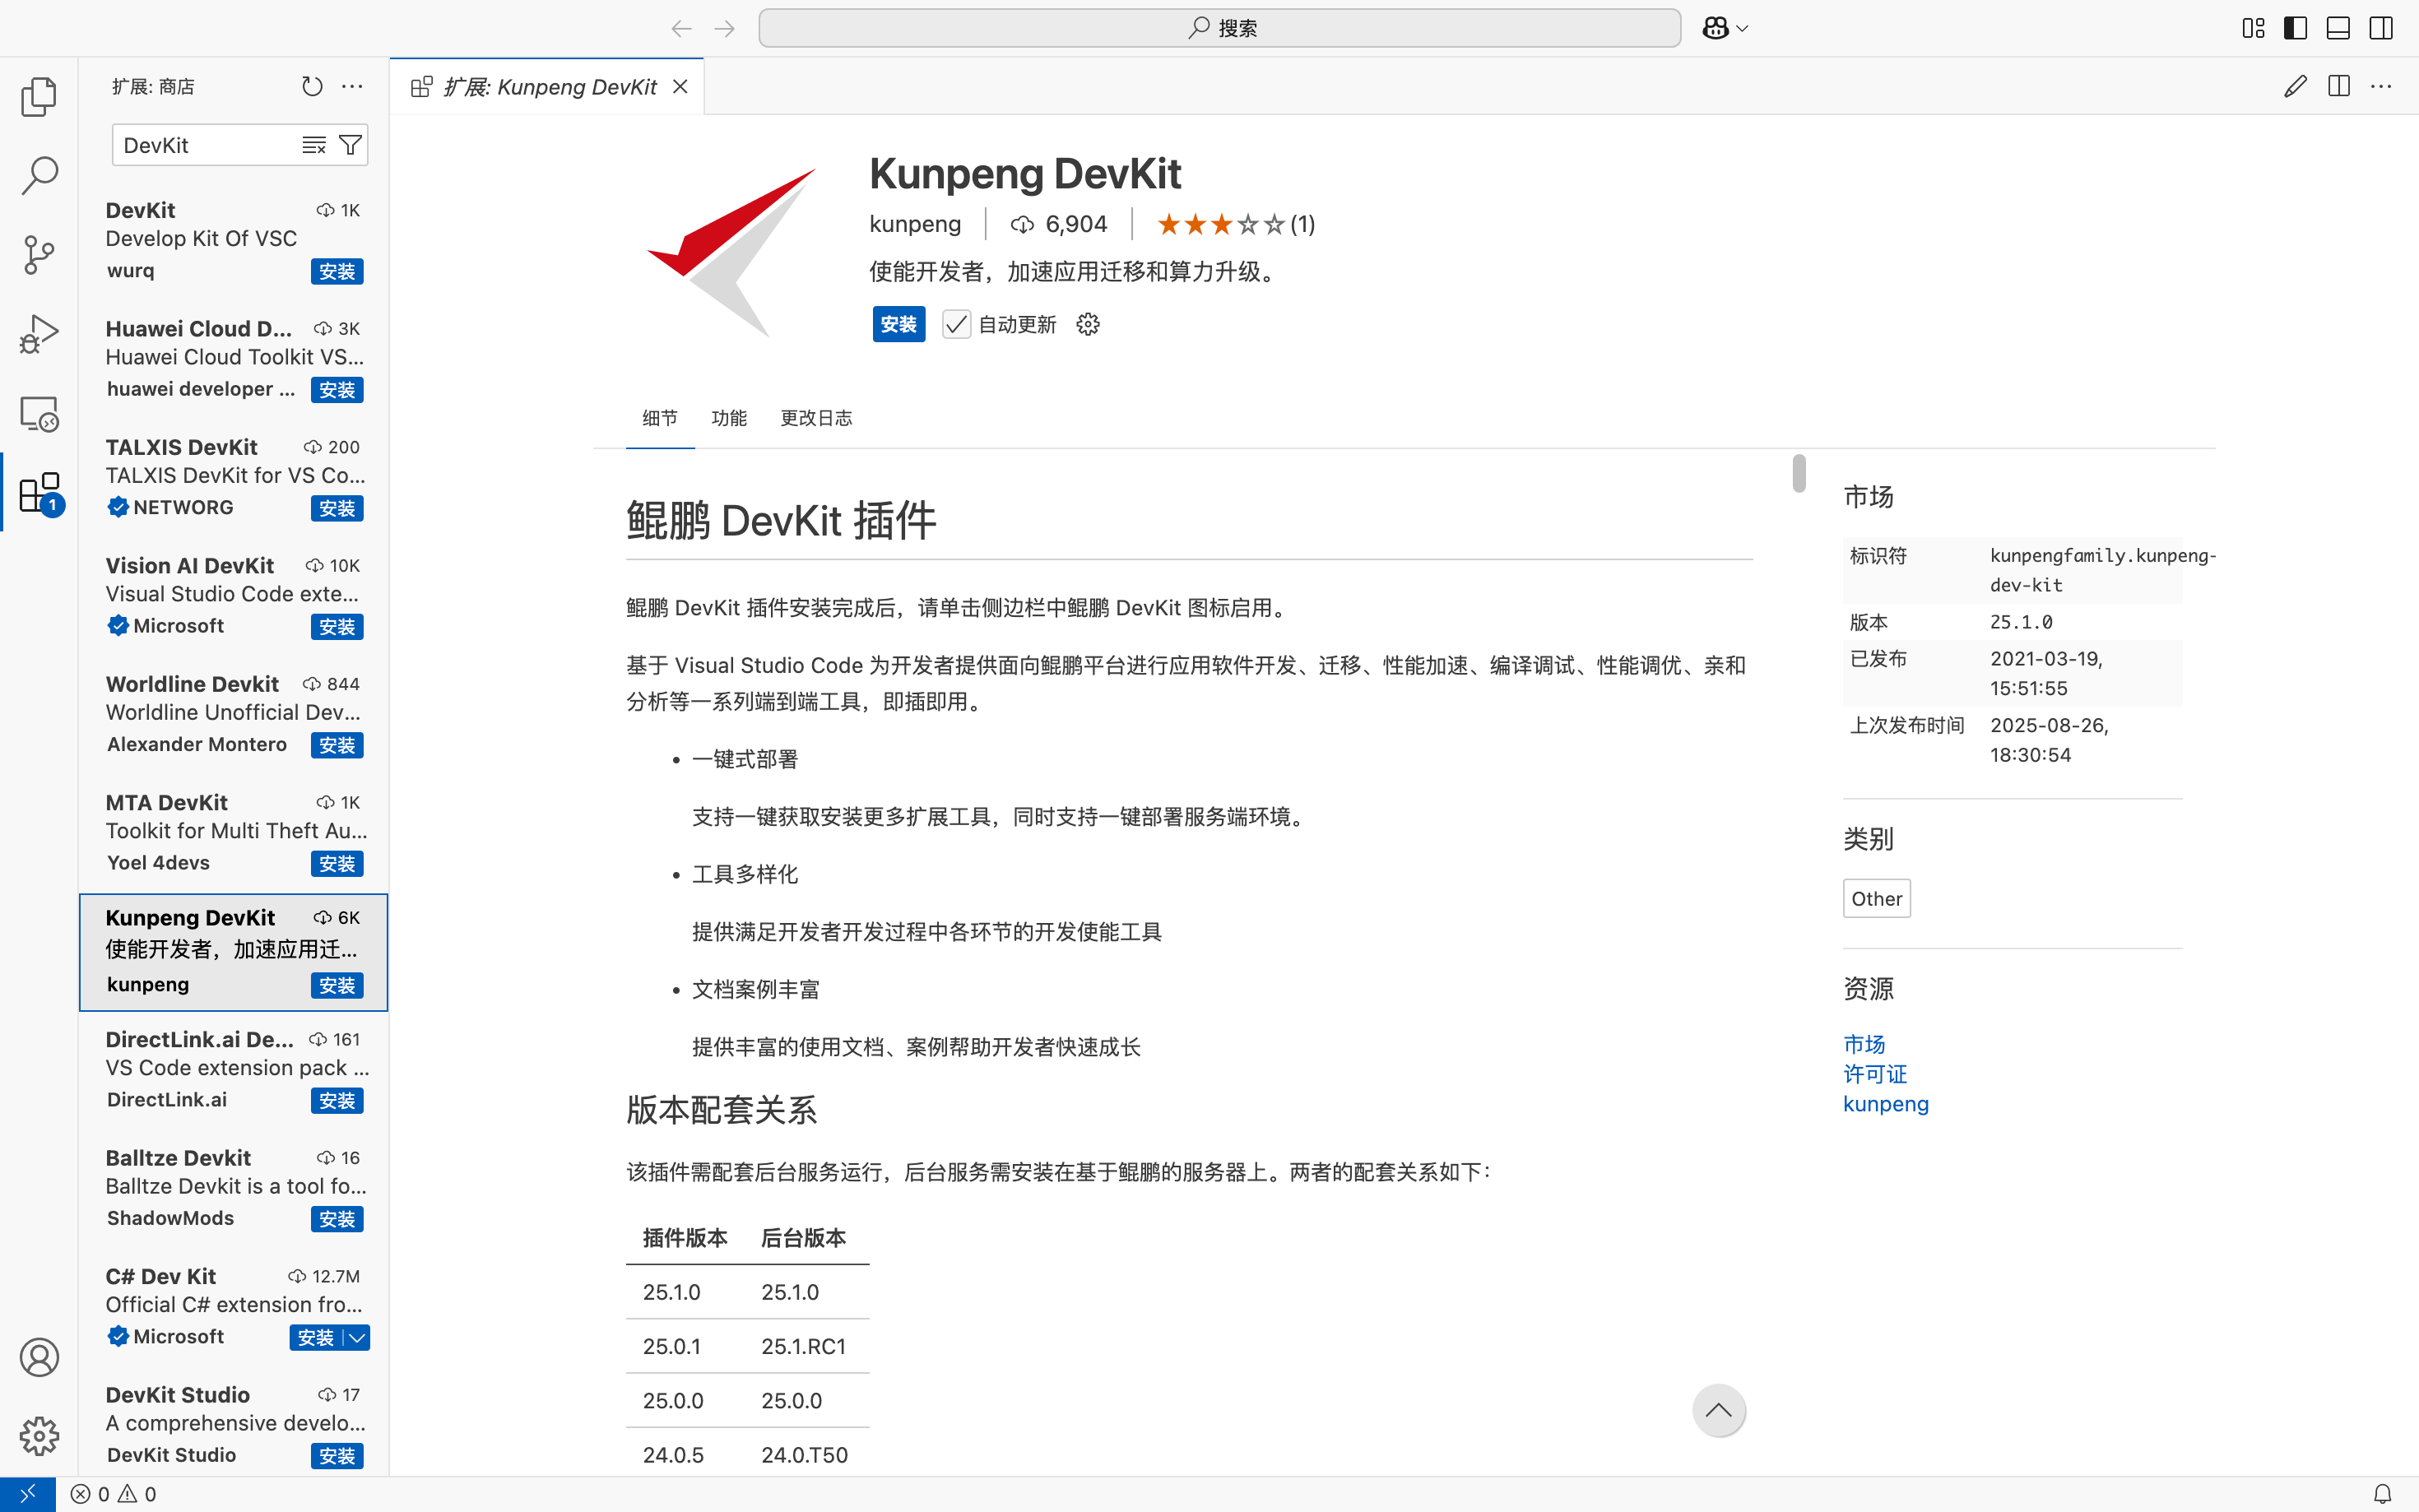
Task: Click the filter extensions funnel icon
Action: (x=350, y=146)
